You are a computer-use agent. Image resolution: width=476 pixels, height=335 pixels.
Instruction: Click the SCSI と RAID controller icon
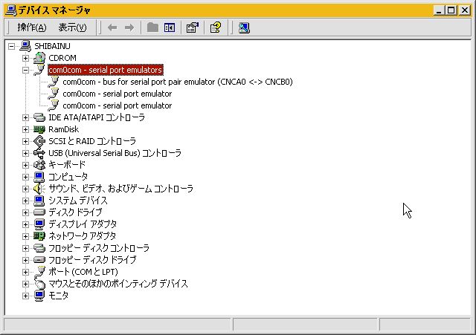pos(39,141)
